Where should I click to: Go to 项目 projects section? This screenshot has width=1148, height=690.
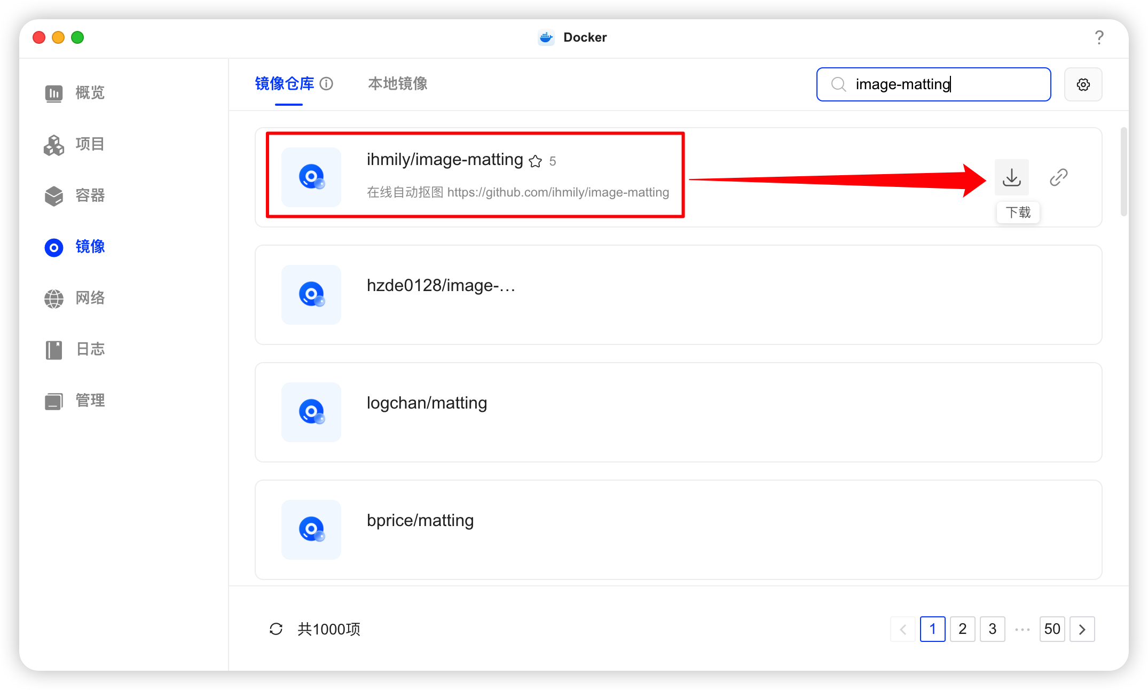(x=75, y=144)
